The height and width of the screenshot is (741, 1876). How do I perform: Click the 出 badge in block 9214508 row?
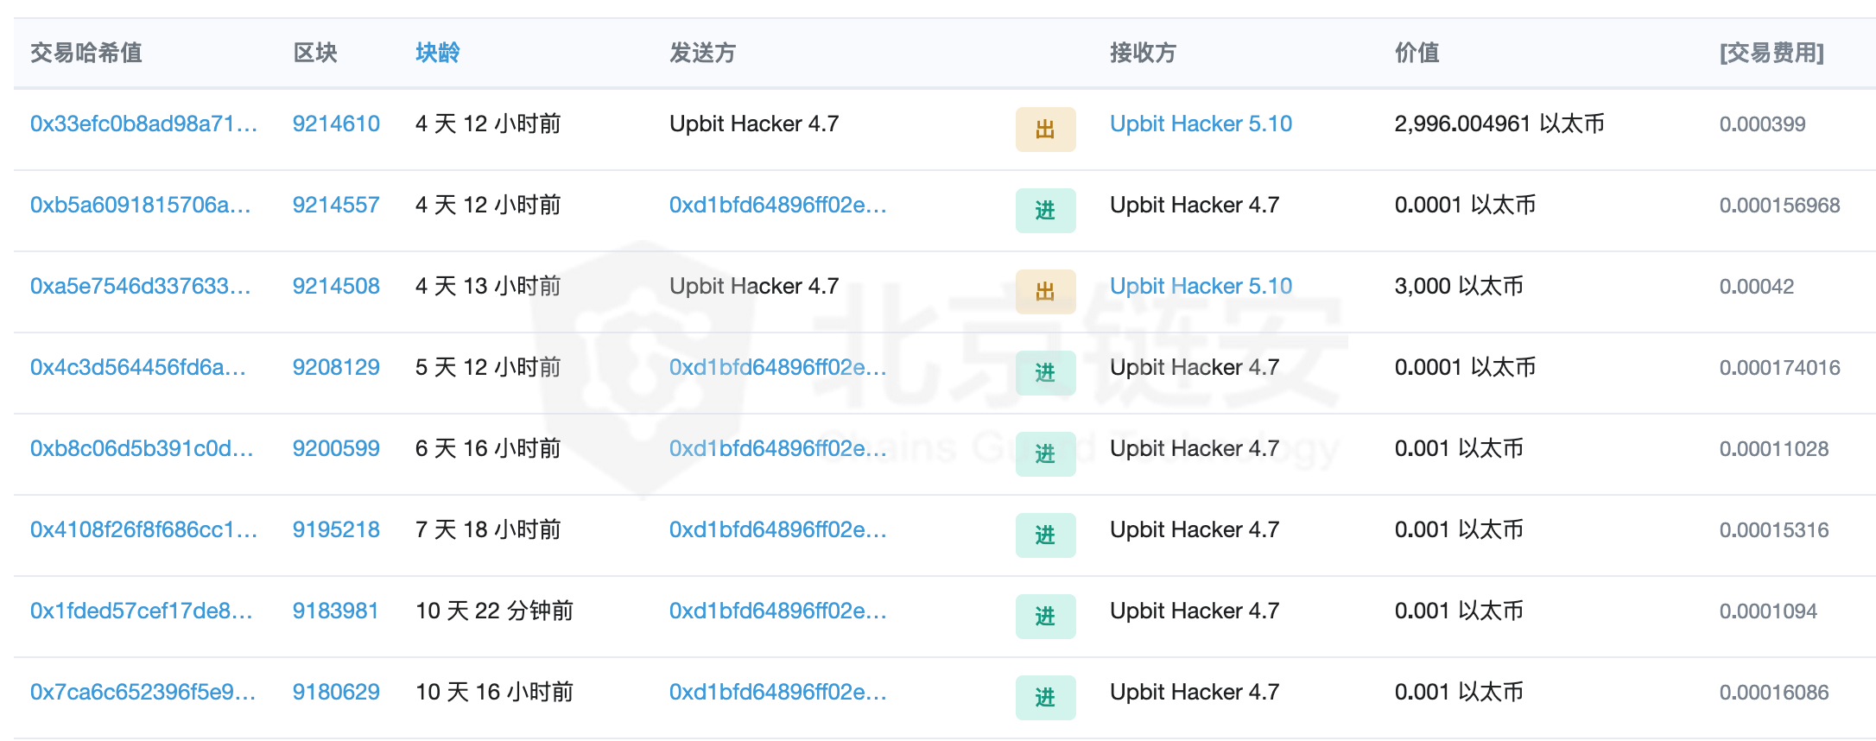[1045, 292]
